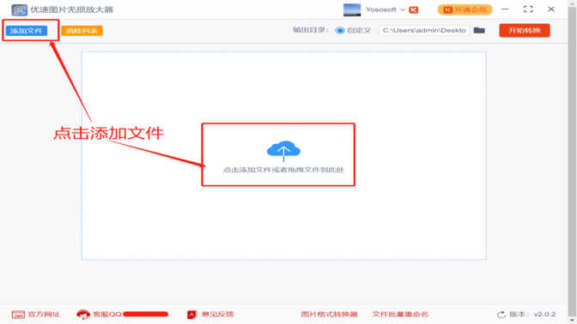Click the version refresh icon
This screenshot has width=577, height=324.
click(501, 315)
